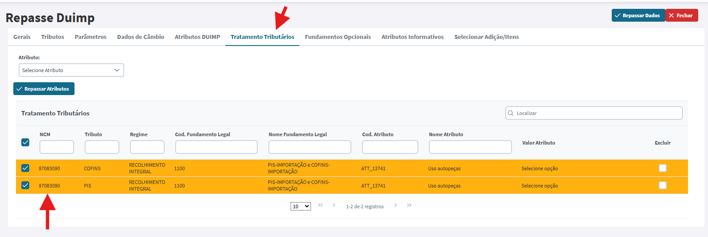This screenshot has width=708, height=237.
Task: Click the COFINS cell
Action: 92,168
